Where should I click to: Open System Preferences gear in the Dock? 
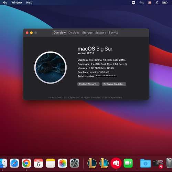[75, 163]
